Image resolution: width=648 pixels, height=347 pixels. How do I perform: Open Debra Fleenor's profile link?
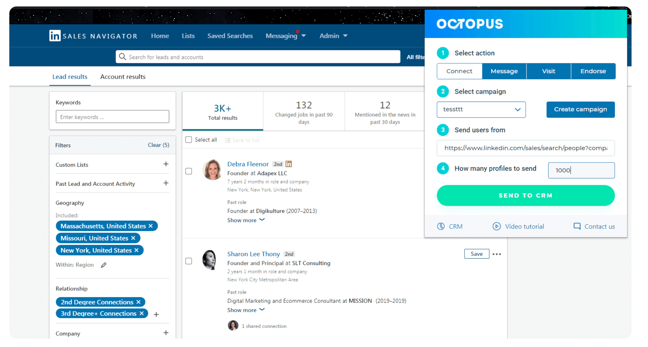(x=248, y=164)
